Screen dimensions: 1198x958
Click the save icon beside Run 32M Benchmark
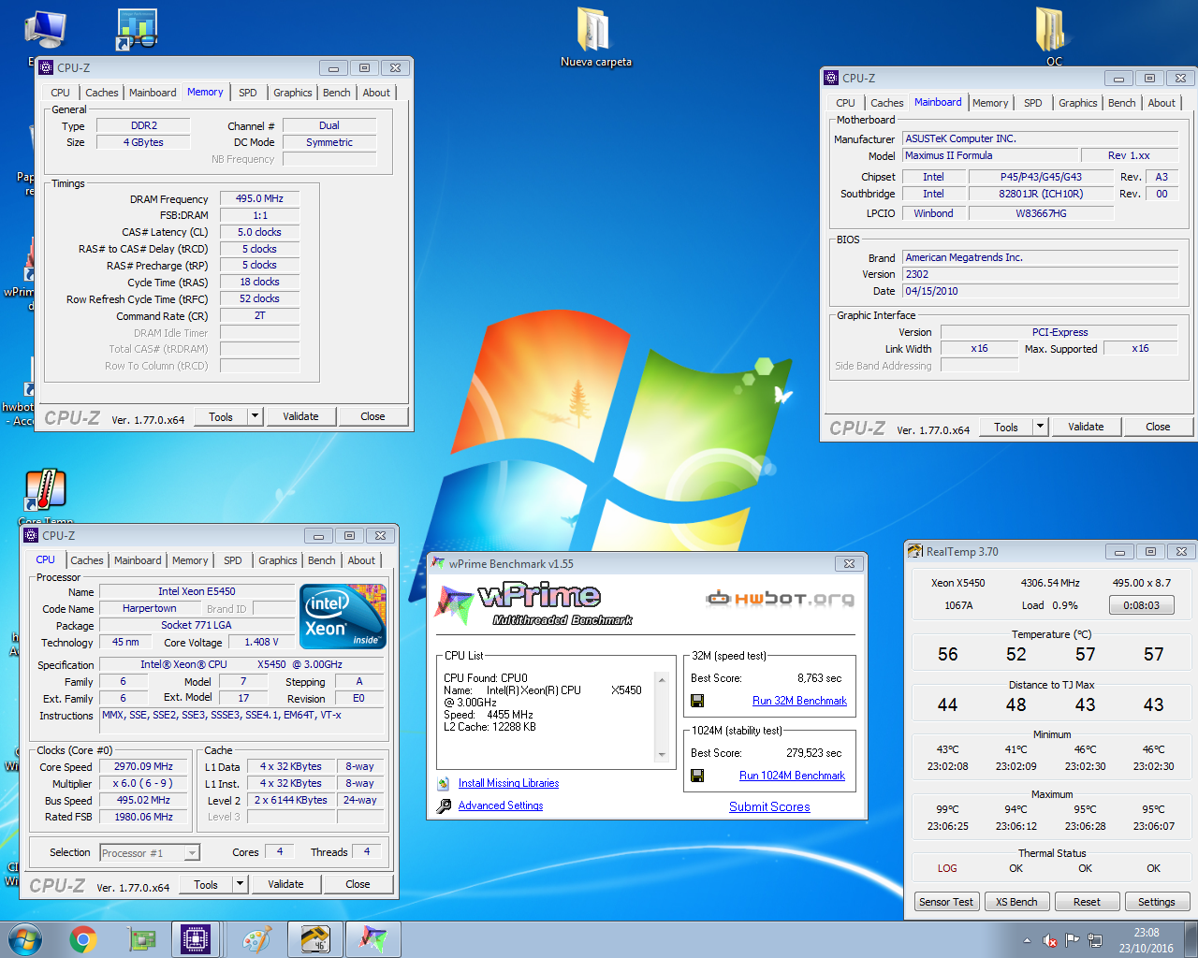point(697,701)
